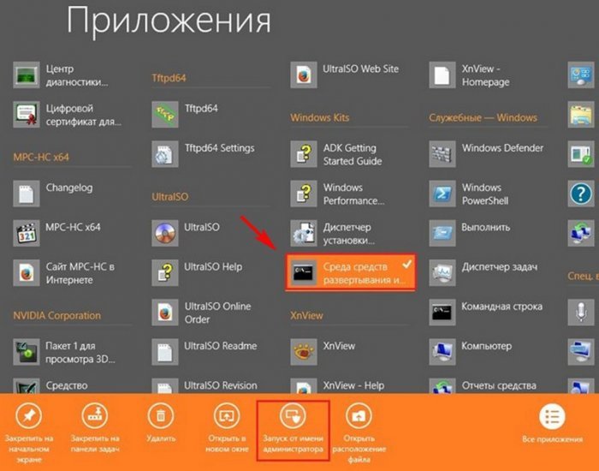This screenshot has width=599, height=471.
Task: Open Отчеты средства entry
Action: [x=483, y=385]
